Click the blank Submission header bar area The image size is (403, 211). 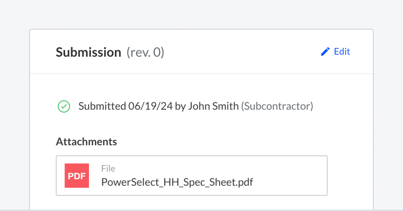pyautogui.click(x=242, y=52)
